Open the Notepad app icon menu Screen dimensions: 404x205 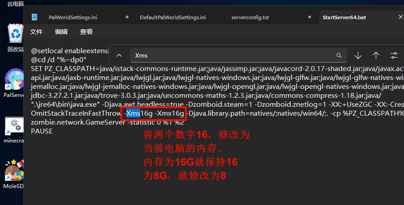pos(34,17)
